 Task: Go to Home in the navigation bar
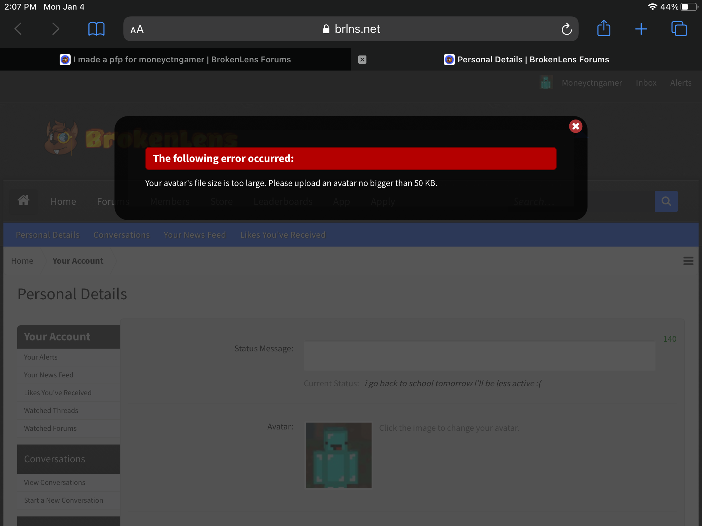(63, 201)
